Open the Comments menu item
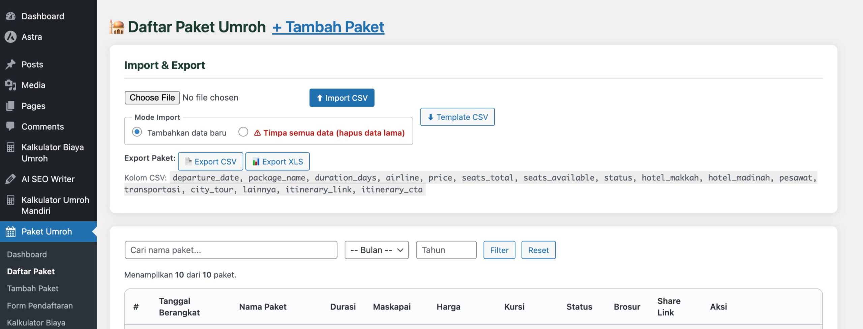The height and width of the screenshot is (329, 863). 48,126
